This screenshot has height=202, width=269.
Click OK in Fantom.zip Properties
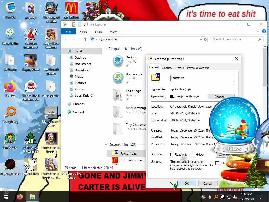click(x=187, y=183)
